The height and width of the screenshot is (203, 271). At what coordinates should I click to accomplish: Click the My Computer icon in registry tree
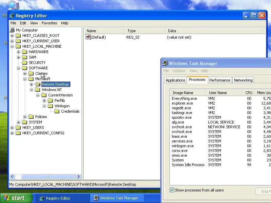point(12,30)
